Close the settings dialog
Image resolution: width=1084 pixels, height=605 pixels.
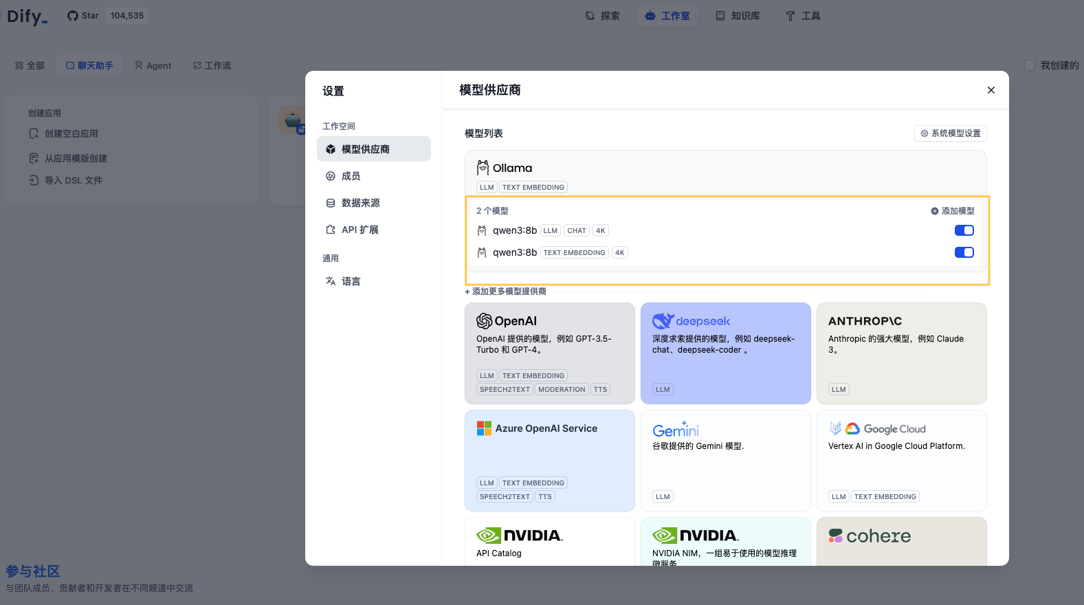pyautogui.click(x=991, y=90)
